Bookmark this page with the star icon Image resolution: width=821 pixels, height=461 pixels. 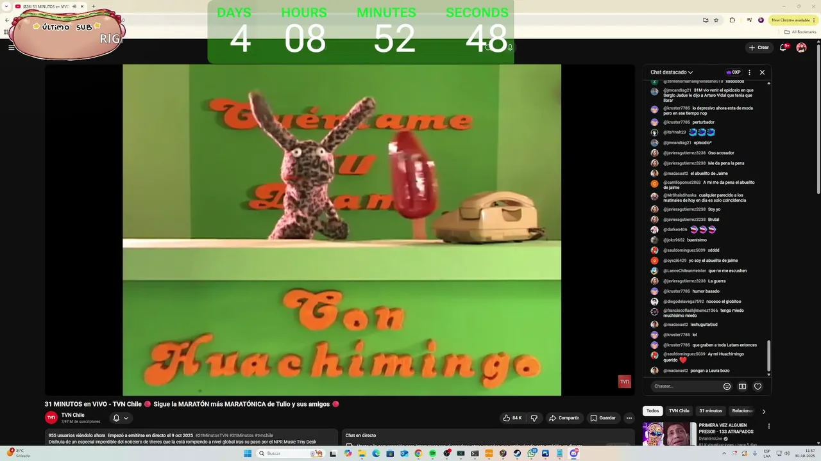[716, 20]
